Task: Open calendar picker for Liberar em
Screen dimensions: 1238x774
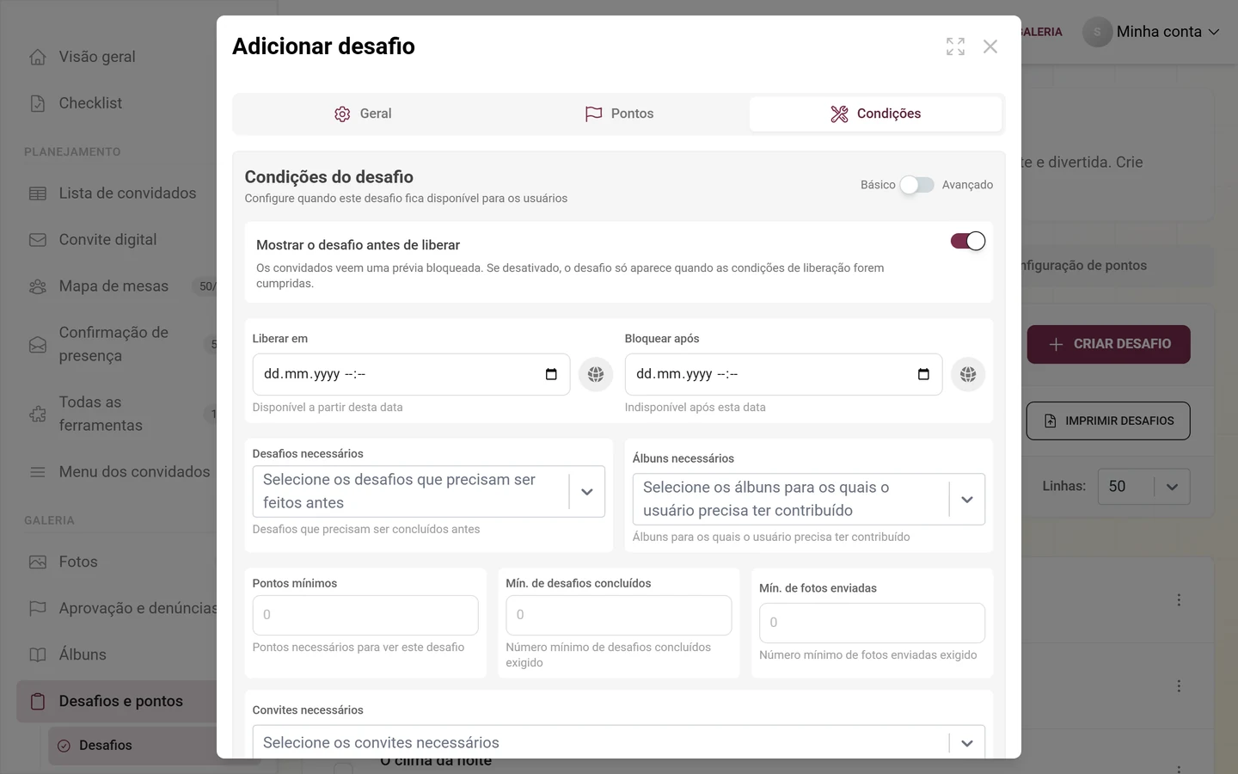Action: (551, 374)
